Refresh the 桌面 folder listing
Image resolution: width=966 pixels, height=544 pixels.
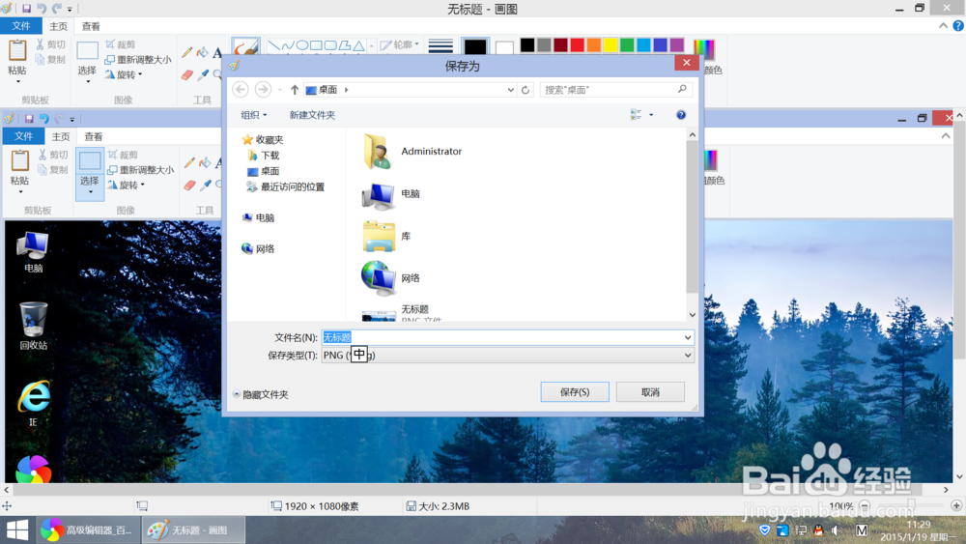pyautogui.click(x=526, y=90)
